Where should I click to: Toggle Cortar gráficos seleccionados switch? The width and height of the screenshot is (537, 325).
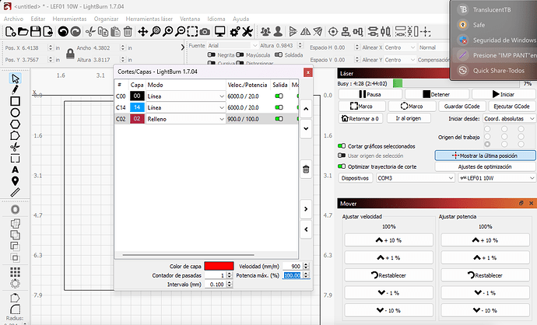point(342,145)
